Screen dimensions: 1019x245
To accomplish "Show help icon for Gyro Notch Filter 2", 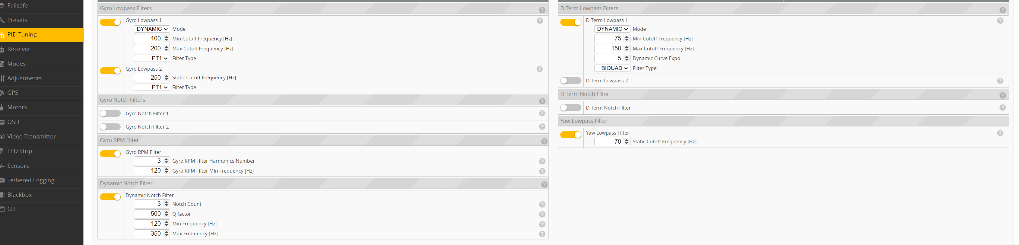I will pos(542,127).
